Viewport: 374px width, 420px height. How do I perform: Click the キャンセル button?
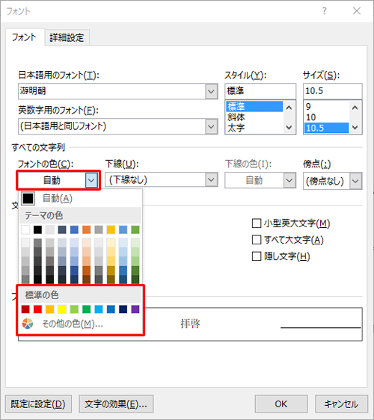pyautogui.click(x=341, y=404)
